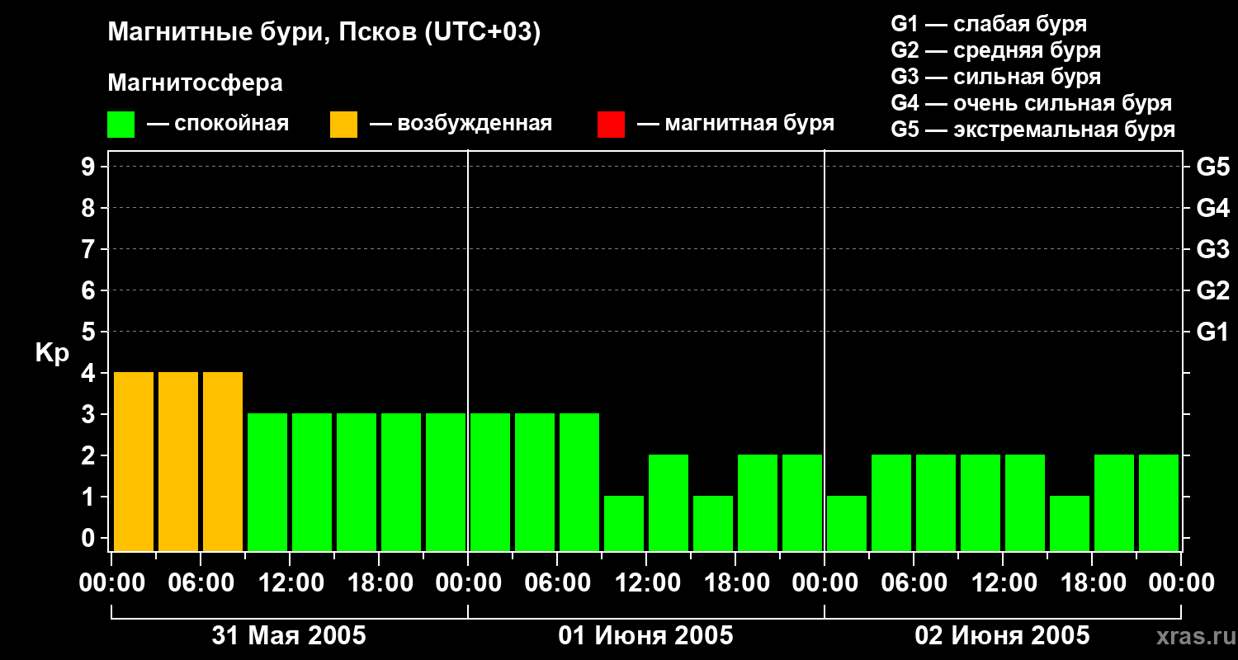Click the Kp 1 bar for 09:00–12:00 01 June
This screenshot has height=660, width=1238.
tap(624, 523)
